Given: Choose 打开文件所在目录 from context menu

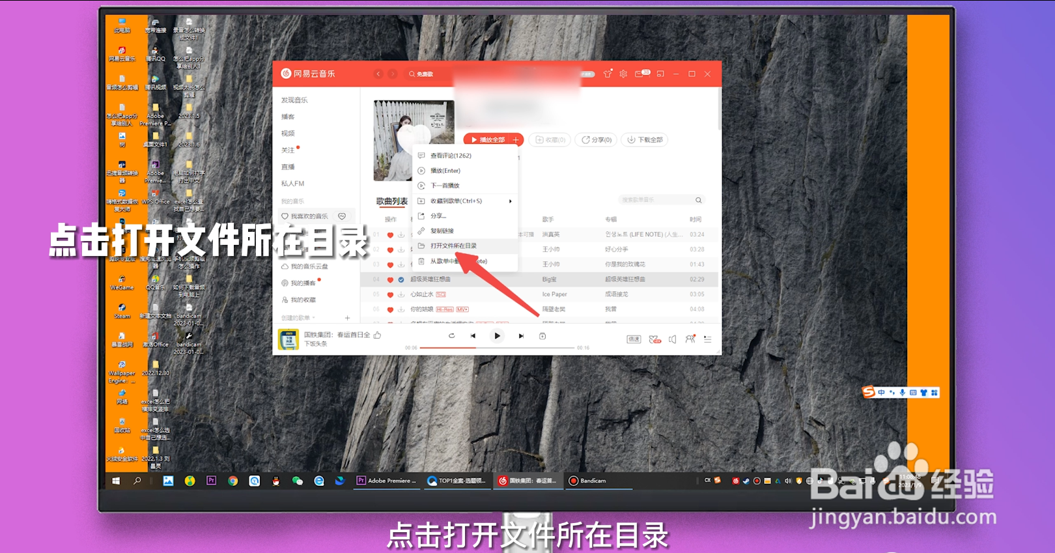Looking at the screenshot, I should tap(466, 246).
